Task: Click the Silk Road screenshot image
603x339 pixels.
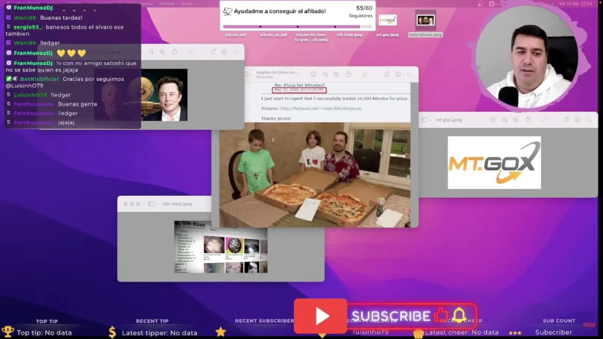Action: pyautogui.click(x=220, y=247)
